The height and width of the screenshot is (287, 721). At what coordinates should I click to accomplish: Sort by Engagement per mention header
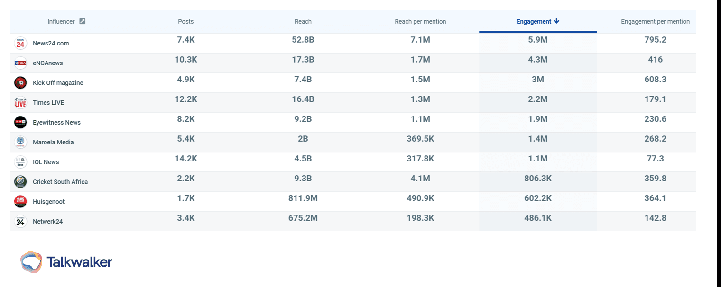(655, 21)
